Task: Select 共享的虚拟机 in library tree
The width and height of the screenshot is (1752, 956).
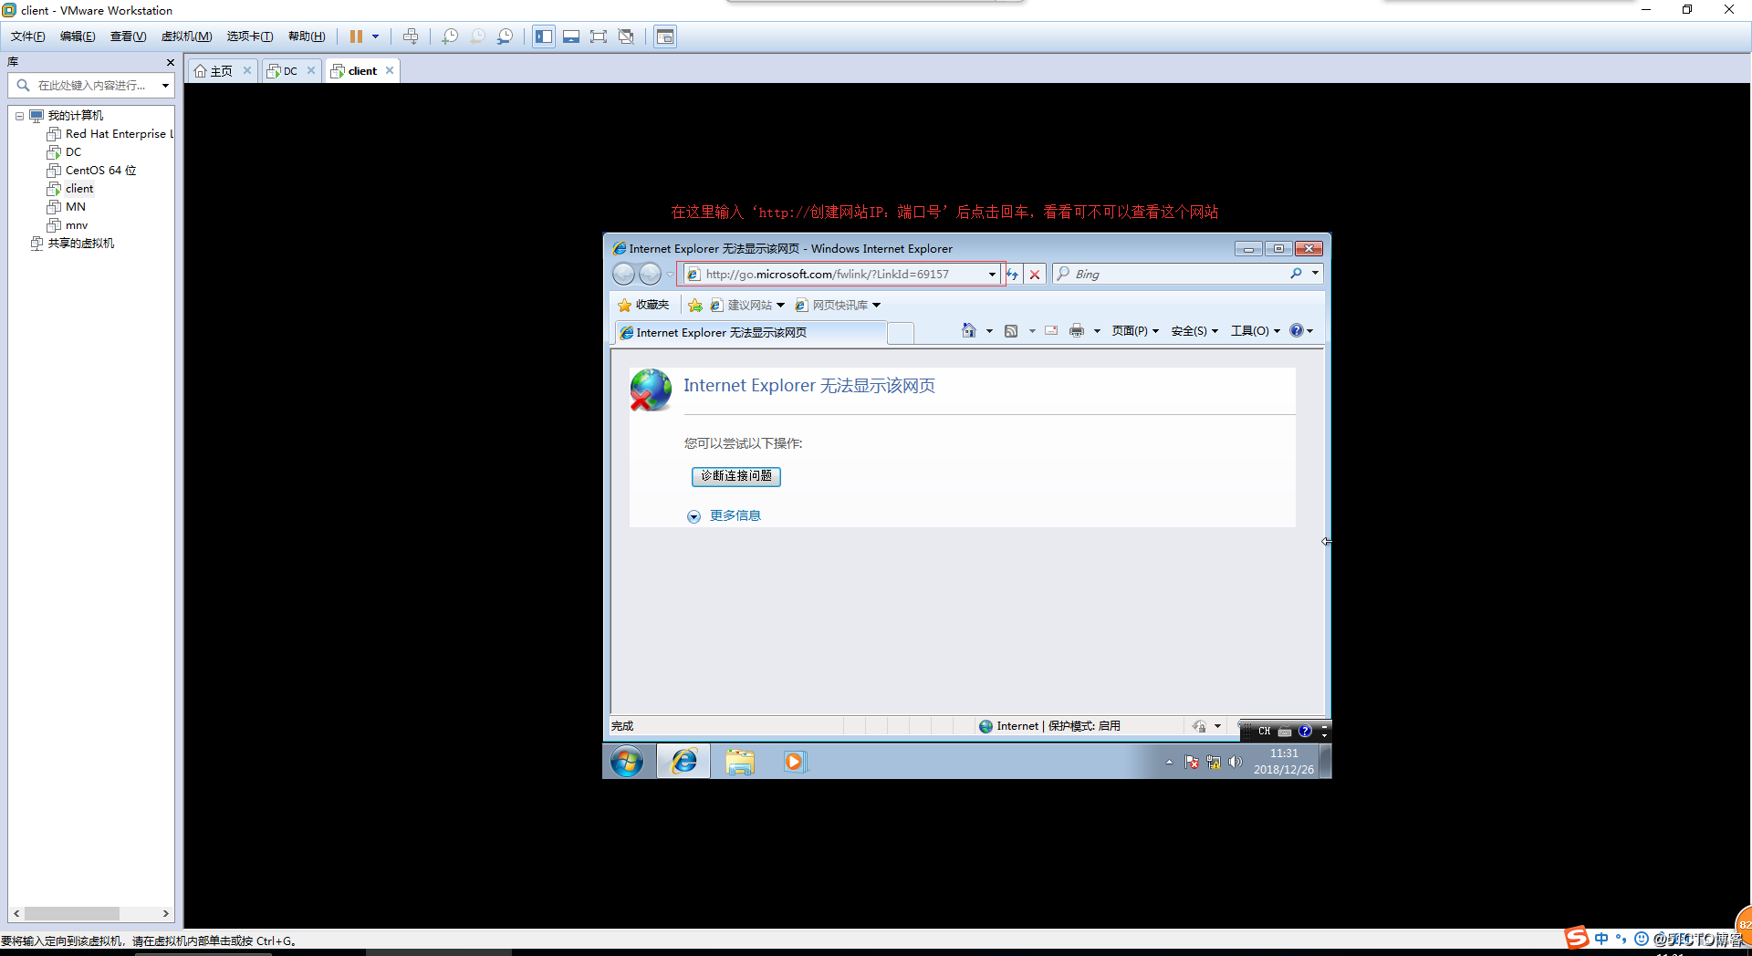Action: (x=73, y=244)
